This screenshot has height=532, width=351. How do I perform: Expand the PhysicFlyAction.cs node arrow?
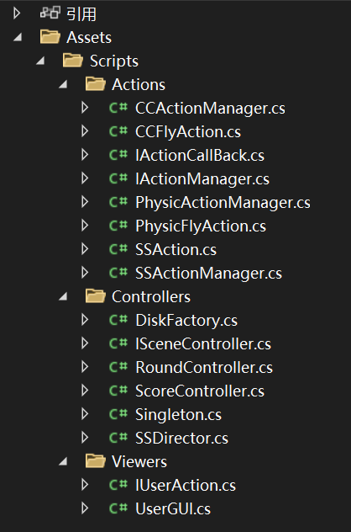point(85,226)
